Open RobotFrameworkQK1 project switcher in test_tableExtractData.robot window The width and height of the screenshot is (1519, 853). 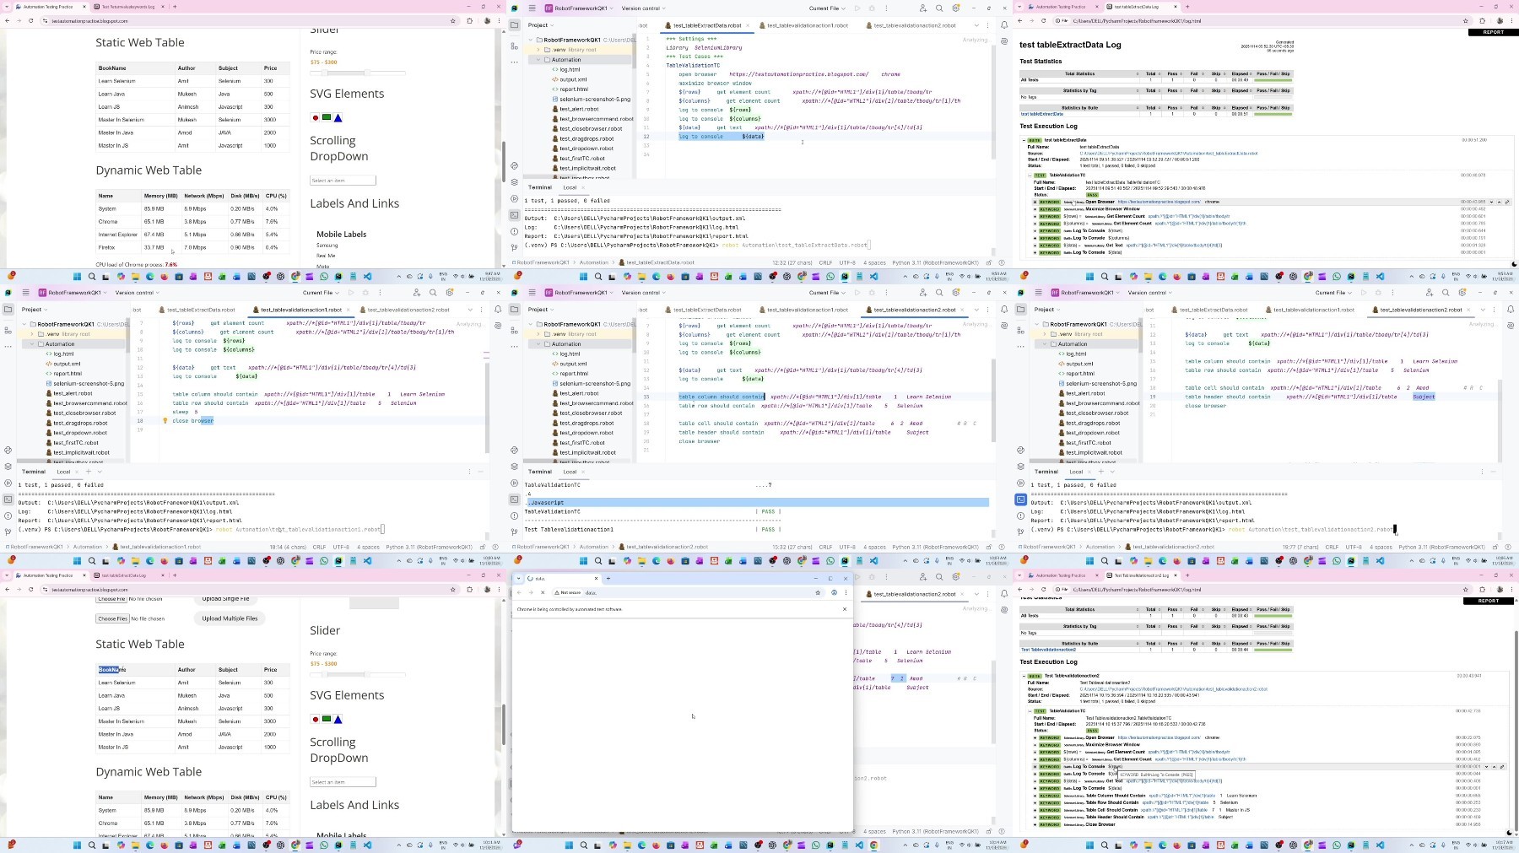tap(580, 8)
